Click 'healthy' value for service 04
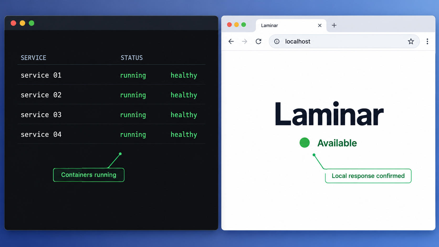The width and height of the screenshot is (439, 247). pyautogui.click(x=184, y=135)
